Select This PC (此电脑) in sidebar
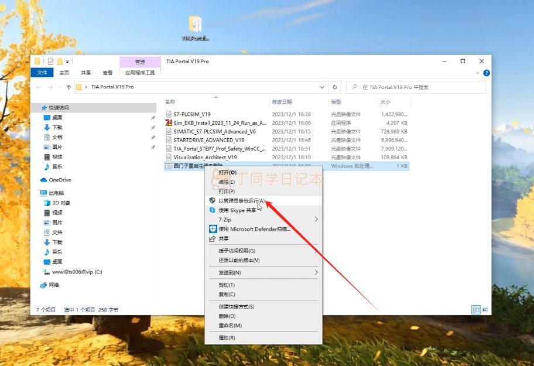 56,193
